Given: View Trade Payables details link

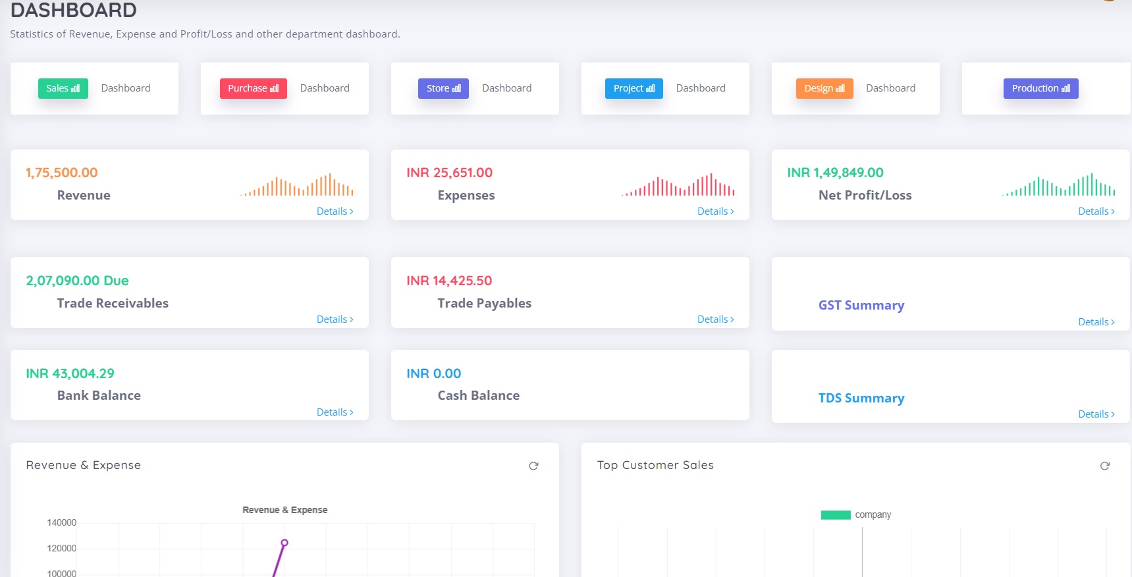Looking at the screenshot, I should tap(715, 319).
